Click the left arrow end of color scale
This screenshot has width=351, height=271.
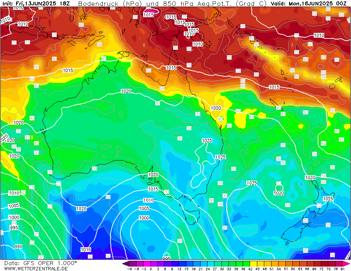pos(126,263)
